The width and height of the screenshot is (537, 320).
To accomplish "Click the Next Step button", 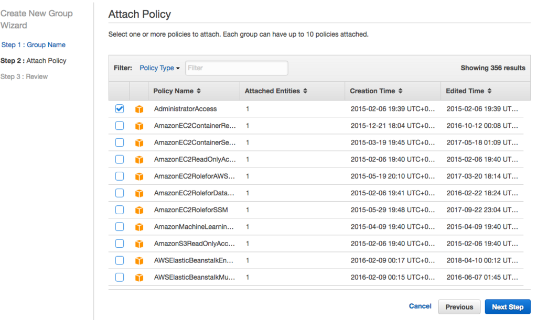I will (x=507, y=307).
